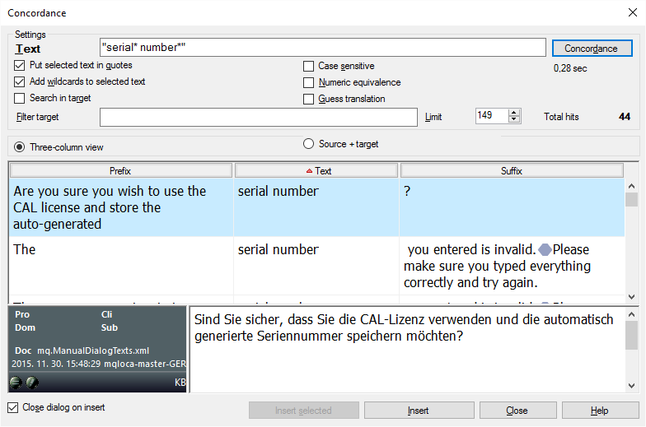Click the greyed Insert selected button
646x427 pixels.
coord(303,410)
